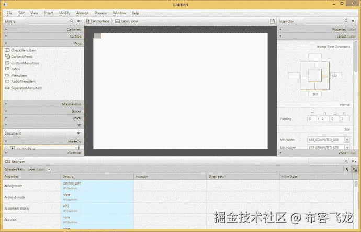Open the Modify menu

point(64,13)
